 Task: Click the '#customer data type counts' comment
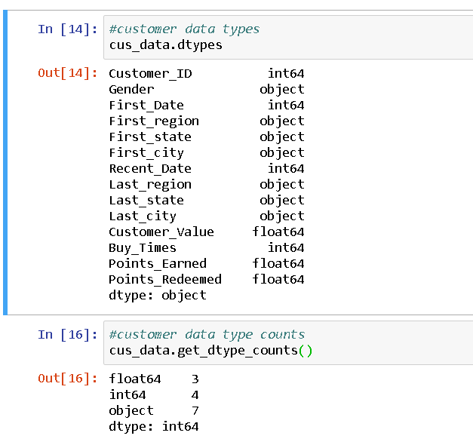tap(207, 335)
